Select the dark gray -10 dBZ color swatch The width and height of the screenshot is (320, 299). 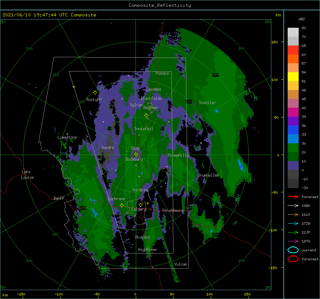(x=293, y=183)
